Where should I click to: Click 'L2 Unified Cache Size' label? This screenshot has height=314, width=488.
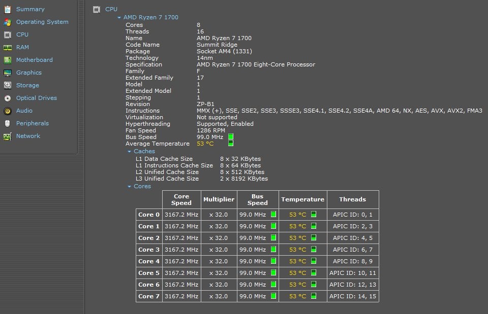point(167,172)
